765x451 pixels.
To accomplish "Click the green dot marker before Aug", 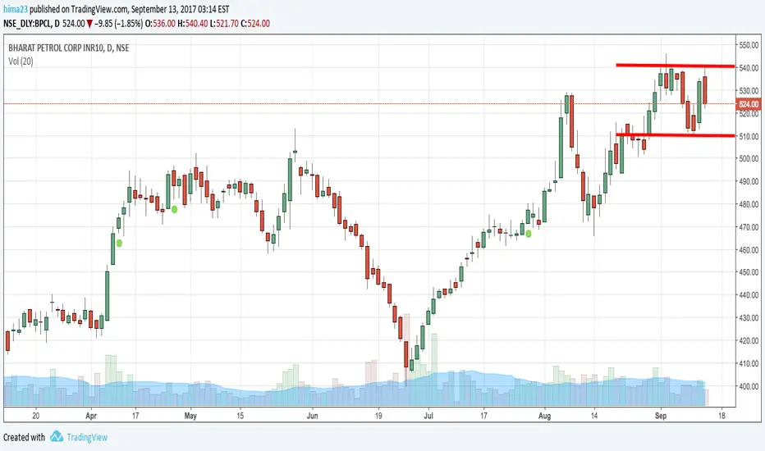I will (x=529, y=234).
